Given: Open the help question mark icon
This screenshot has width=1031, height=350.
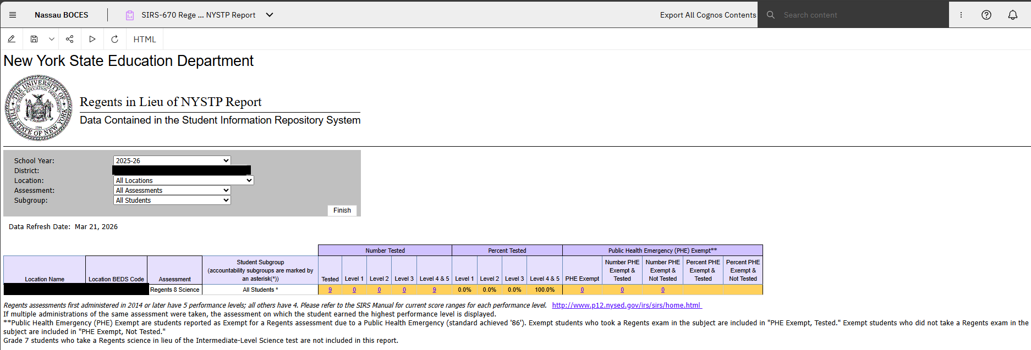Looking at the screenshot, I should [x=986, y=15].
